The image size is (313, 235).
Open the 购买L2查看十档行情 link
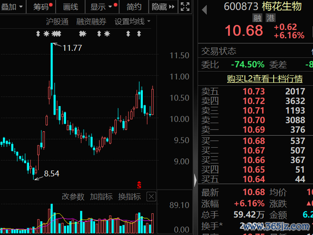(x=265, y=79)
